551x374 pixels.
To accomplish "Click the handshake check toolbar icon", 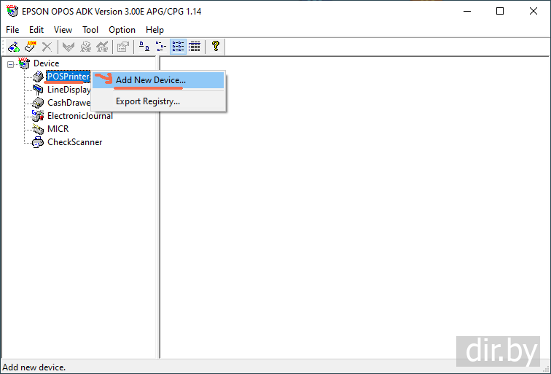I will [x=69, y=47].
